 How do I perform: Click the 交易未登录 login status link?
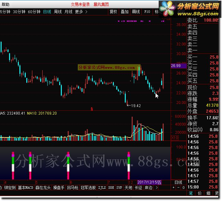tap(80, 4)
